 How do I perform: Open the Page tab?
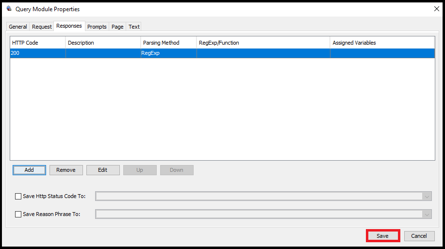tap(117, 27)
